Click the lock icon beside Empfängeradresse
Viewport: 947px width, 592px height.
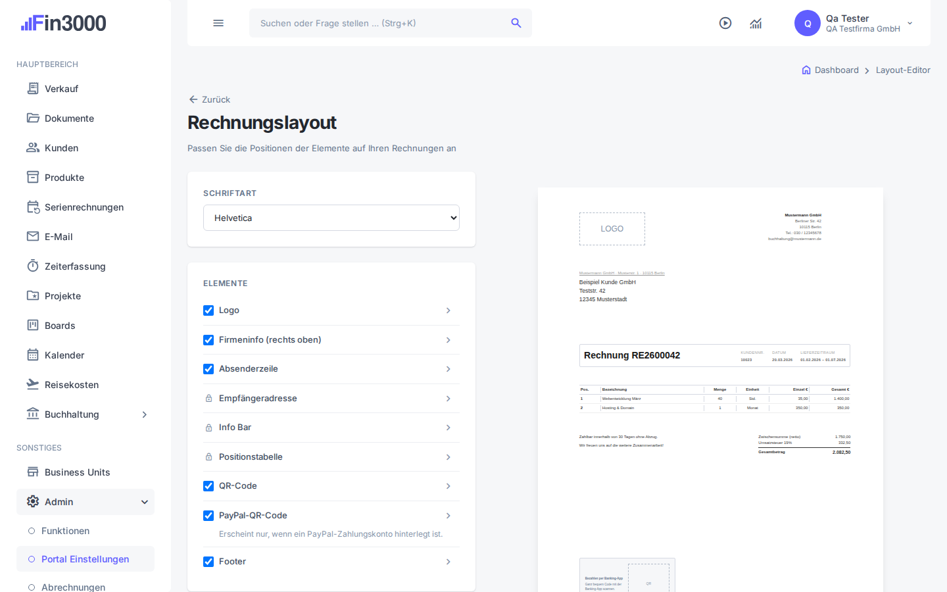(208, 399)
